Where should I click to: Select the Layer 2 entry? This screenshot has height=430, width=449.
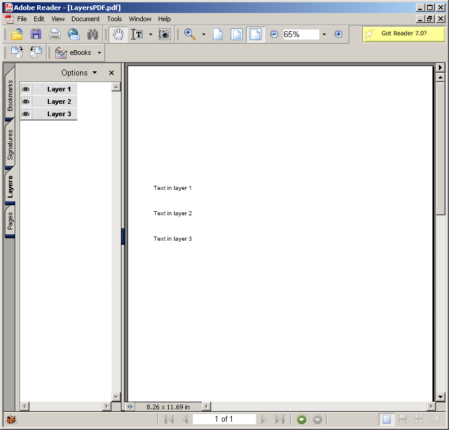coord(59,101)
